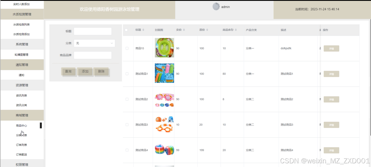This screenshot has height=167, width=371.
Task: Sort table by 标题 column arrows
Action: [x=143, y=30]
